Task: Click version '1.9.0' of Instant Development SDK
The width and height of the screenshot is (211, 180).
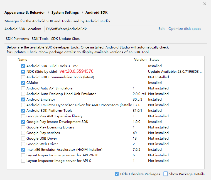Action: (136, 122)
